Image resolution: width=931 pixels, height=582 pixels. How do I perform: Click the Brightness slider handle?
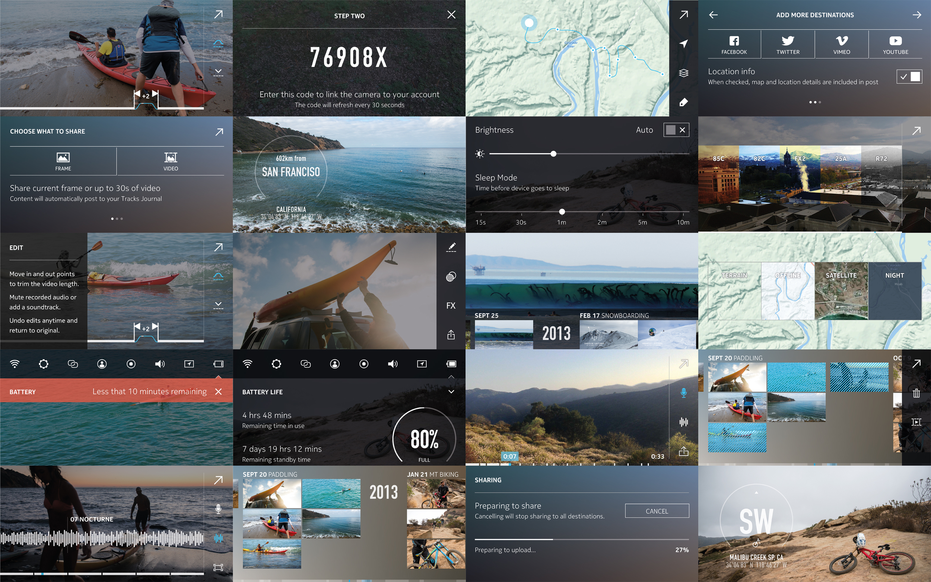coord(553,154)
